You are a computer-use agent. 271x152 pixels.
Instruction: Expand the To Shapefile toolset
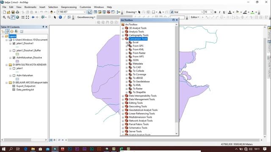pyautogui.click(x=127, y=92)
